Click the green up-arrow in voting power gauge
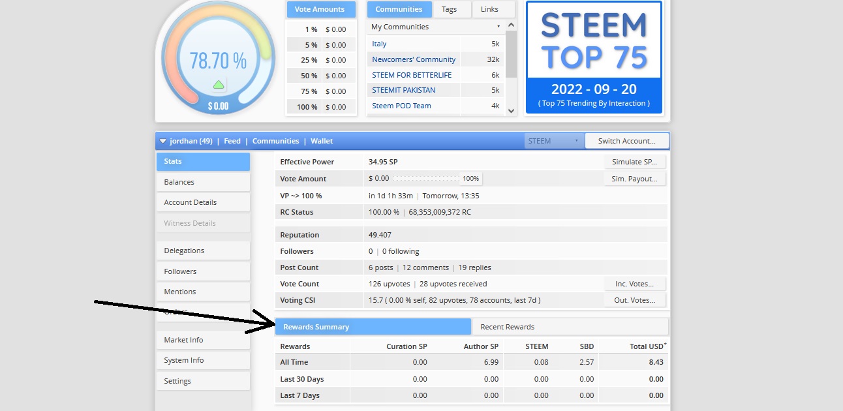This screenshot has width=843, height=411. (219, 84)
